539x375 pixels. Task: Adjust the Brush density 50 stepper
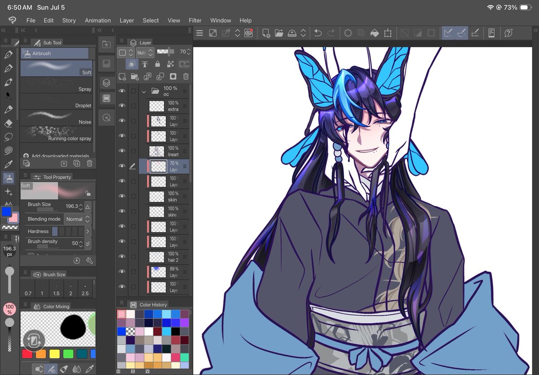[81, 244]
